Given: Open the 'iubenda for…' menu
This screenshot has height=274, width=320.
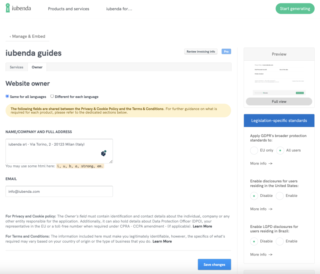Looking at the screenshot, I should (119, 9).
